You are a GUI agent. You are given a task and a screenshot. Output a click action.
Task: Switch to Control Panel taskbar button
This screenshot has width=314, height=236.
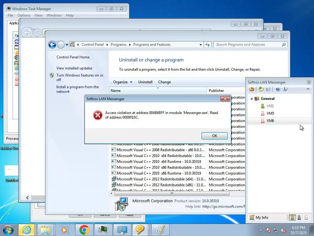click(122, 230)
